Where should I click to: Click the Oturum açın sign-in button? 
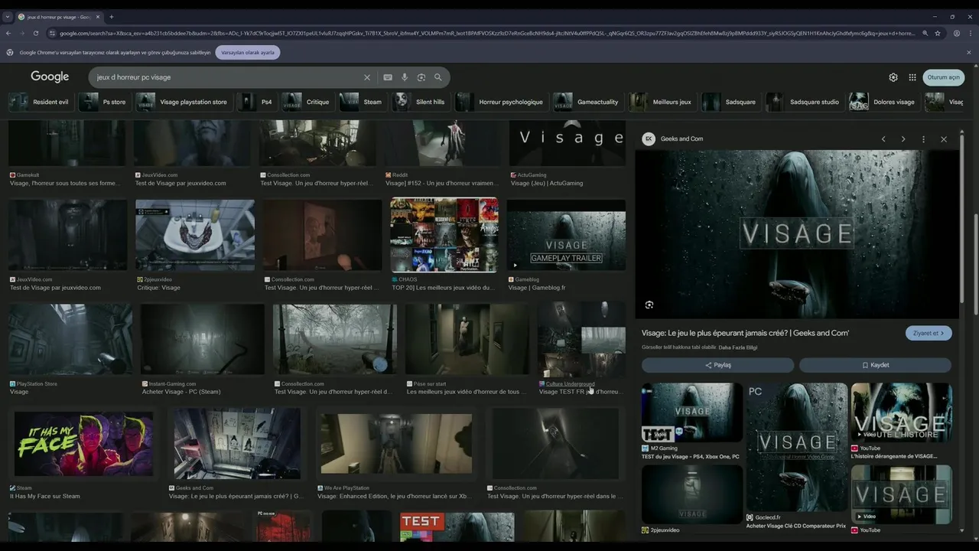[x=943, y=77]
